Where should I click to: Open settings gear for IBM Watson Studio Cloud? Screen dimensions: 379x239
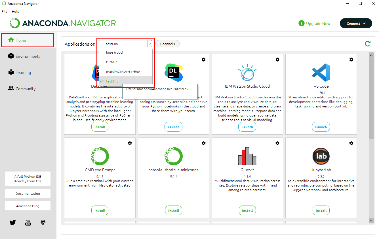click(x=277, y=60)
